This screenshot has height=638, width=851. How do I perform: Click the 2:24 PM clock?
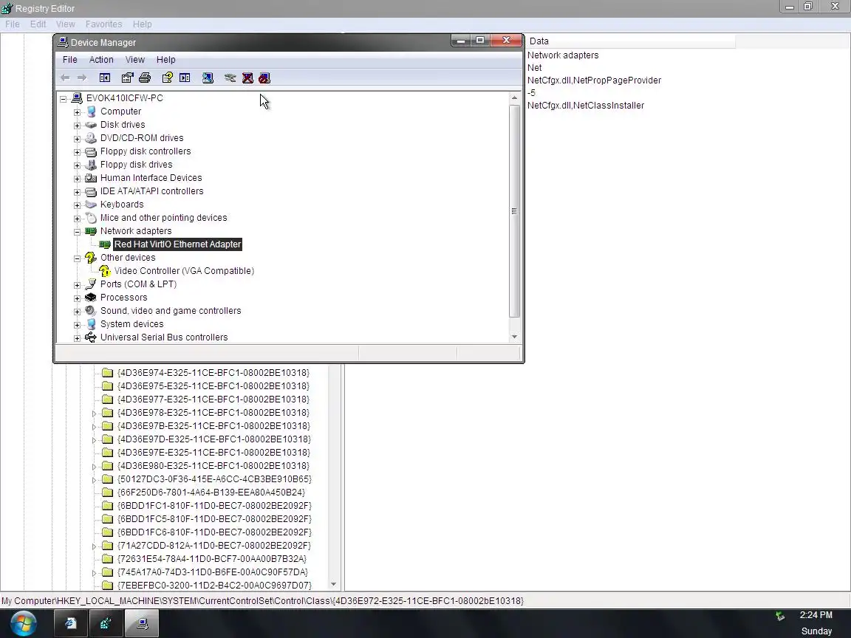816,615
